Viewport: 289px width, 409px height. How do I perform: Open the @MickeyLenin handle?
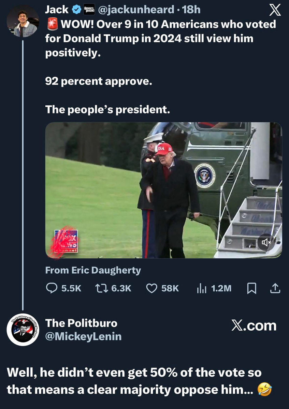84,337
